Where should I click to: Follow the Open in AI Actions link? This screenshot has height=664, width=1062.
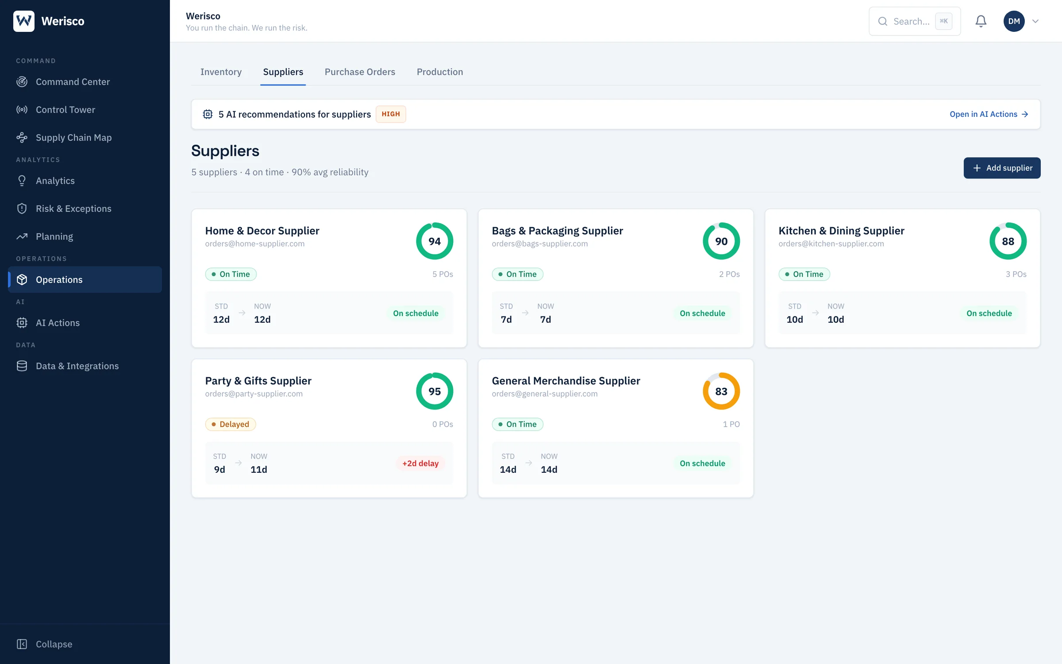[989, 114]
